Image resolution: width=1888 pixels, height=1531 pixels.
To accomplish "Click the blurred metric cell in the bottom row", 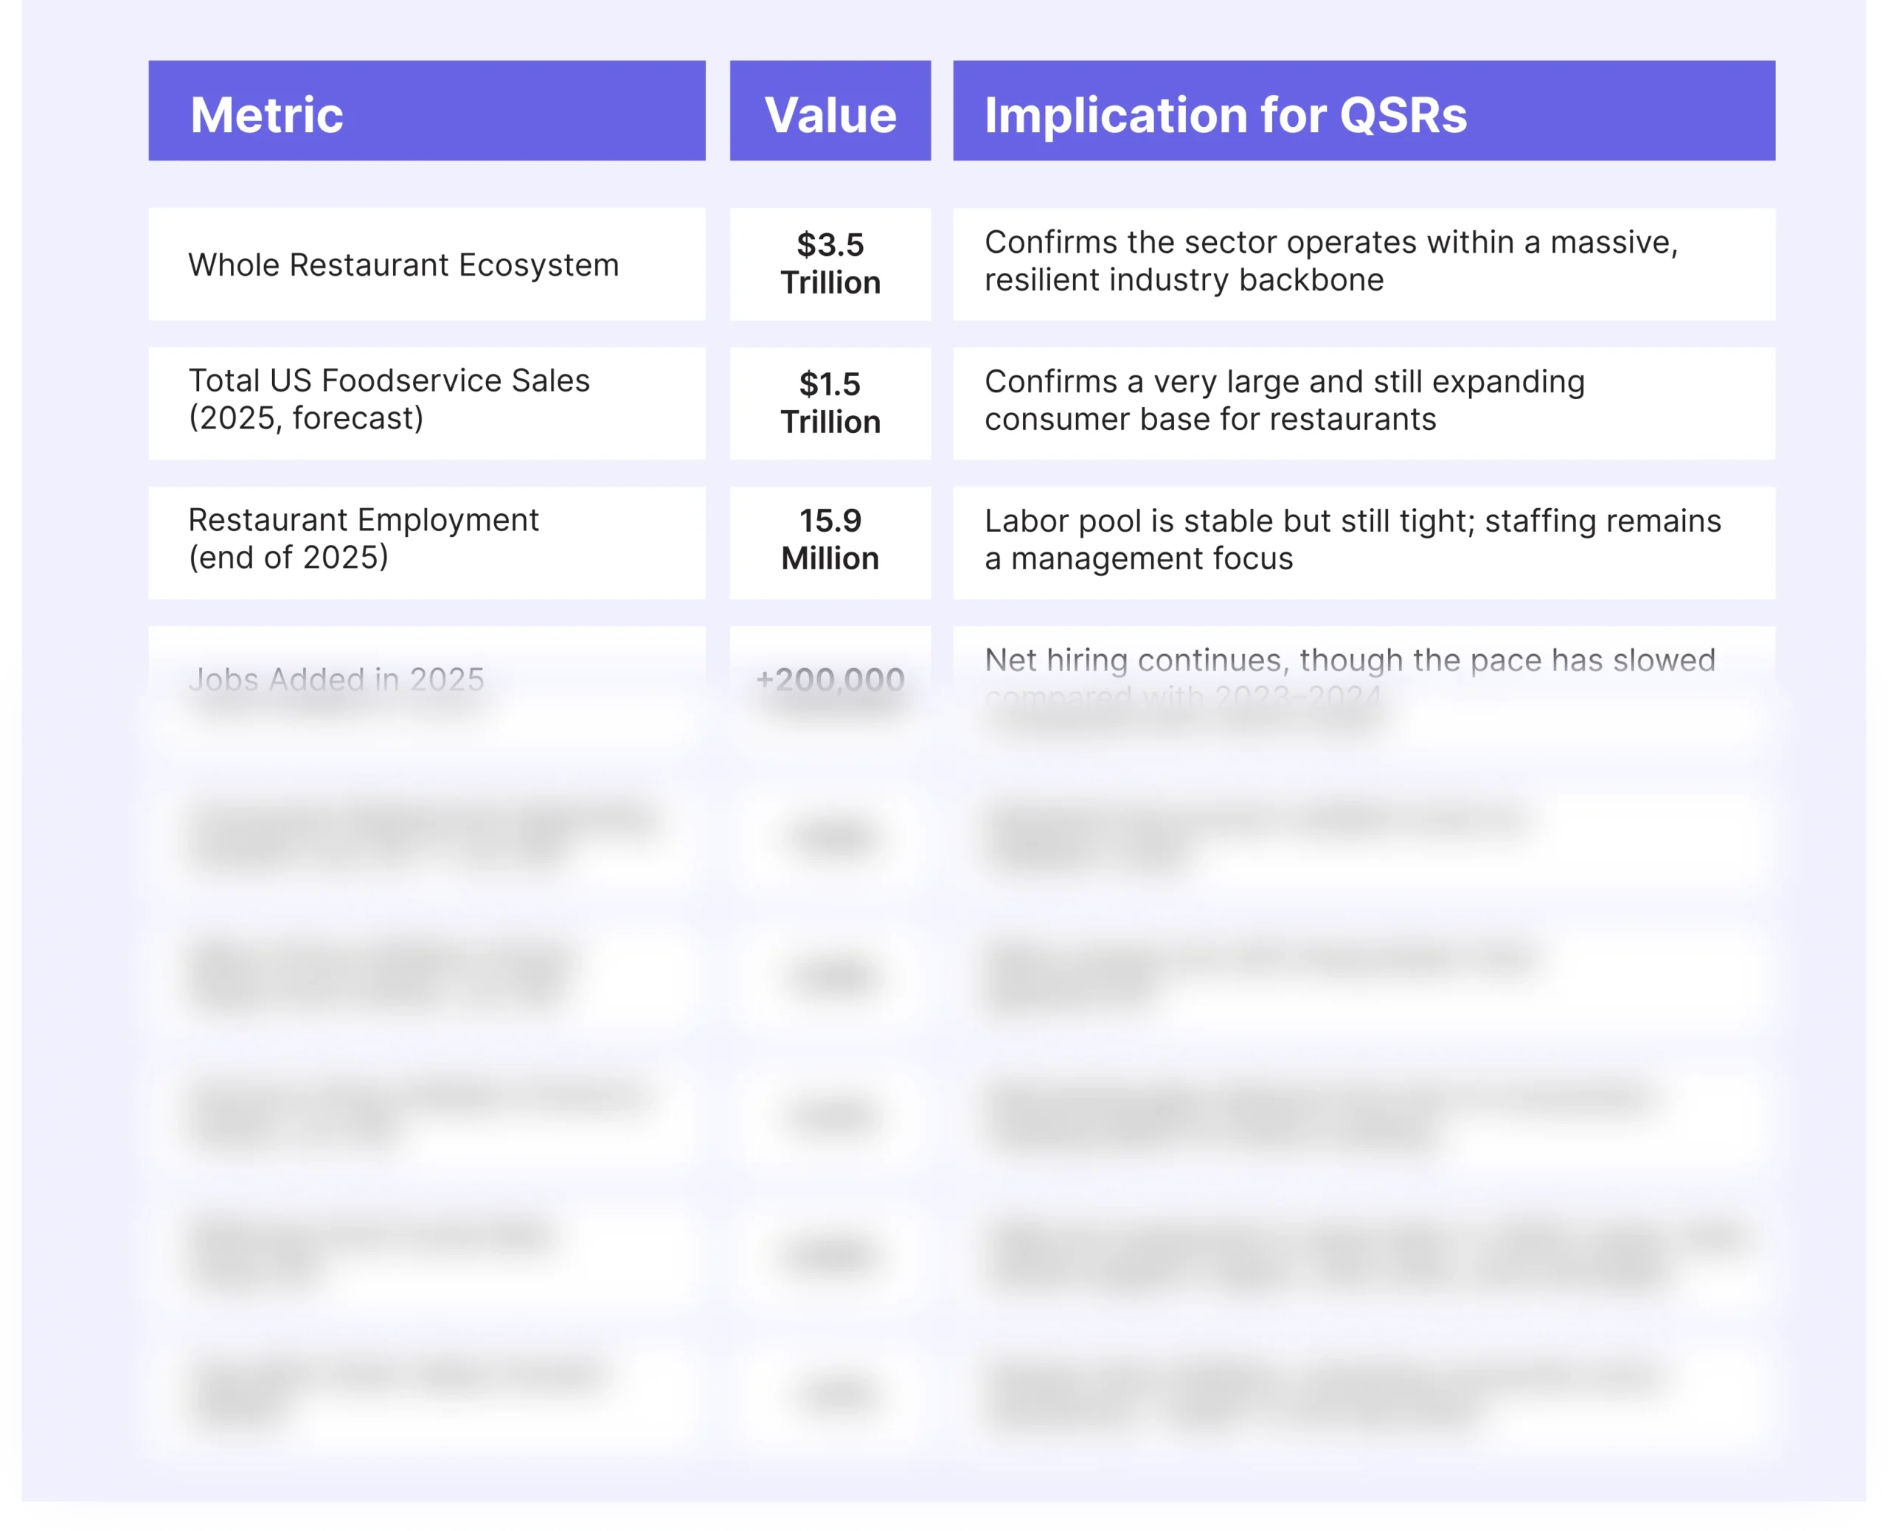I will [427, 1393].
